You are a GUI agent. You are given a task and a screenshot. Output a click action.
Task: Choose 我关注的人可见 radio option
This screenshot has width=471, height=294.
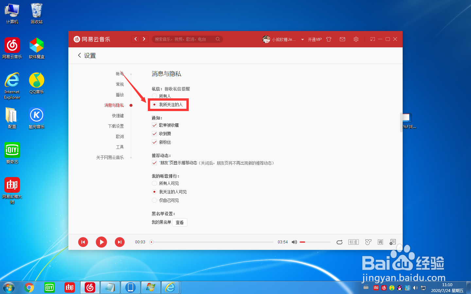point(154,192)
